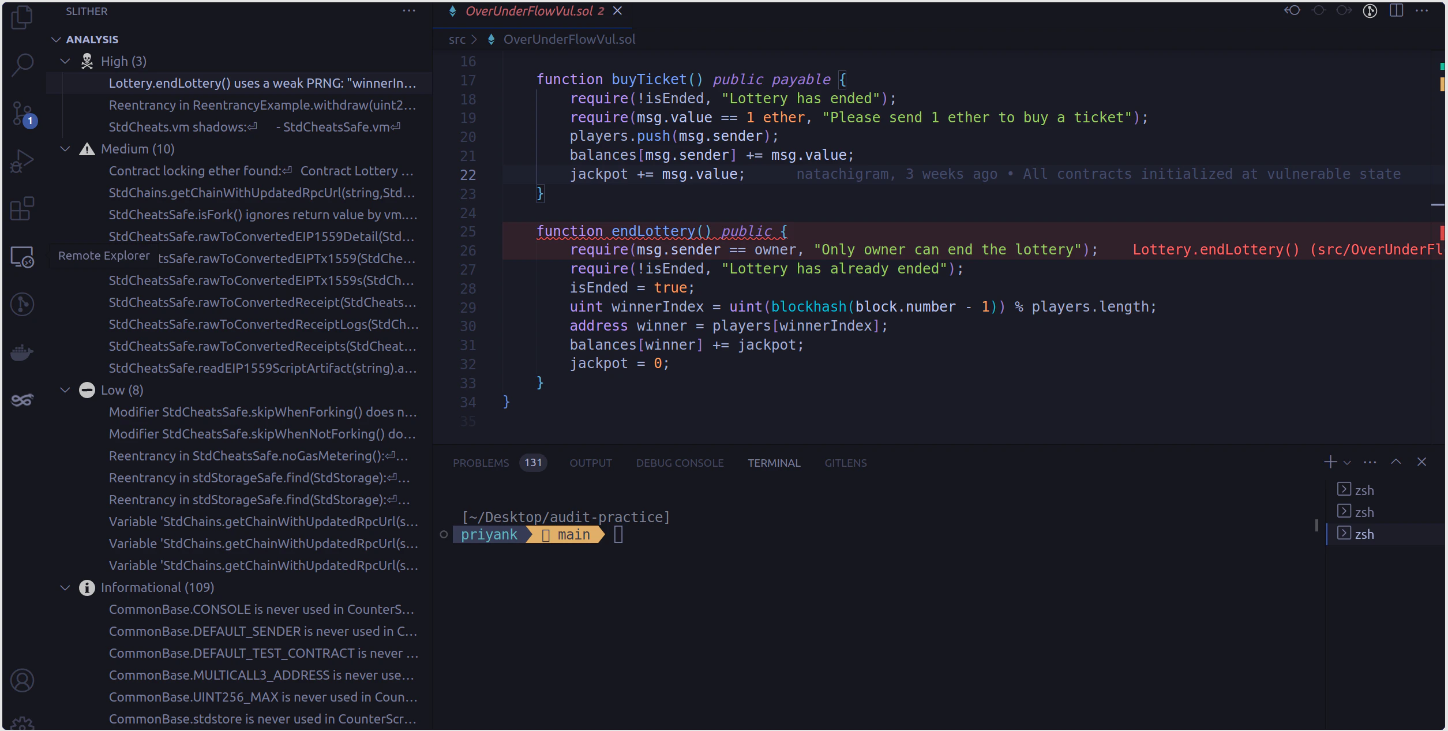The image size is (1448, 731).
Task: Maximize the panel with the chevron-up control
Action: coord(1397,462)
